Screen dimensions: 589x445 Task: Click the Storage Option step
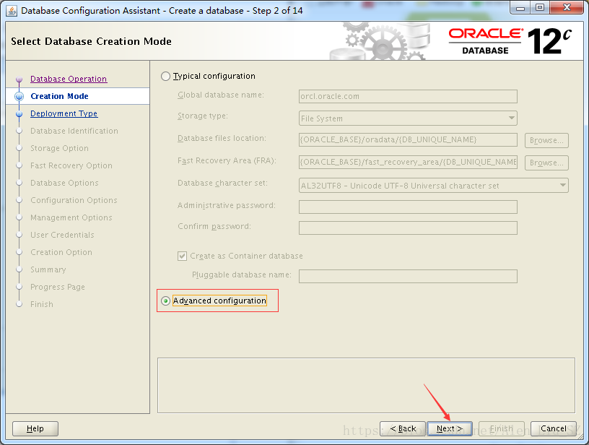click(59, 148)
